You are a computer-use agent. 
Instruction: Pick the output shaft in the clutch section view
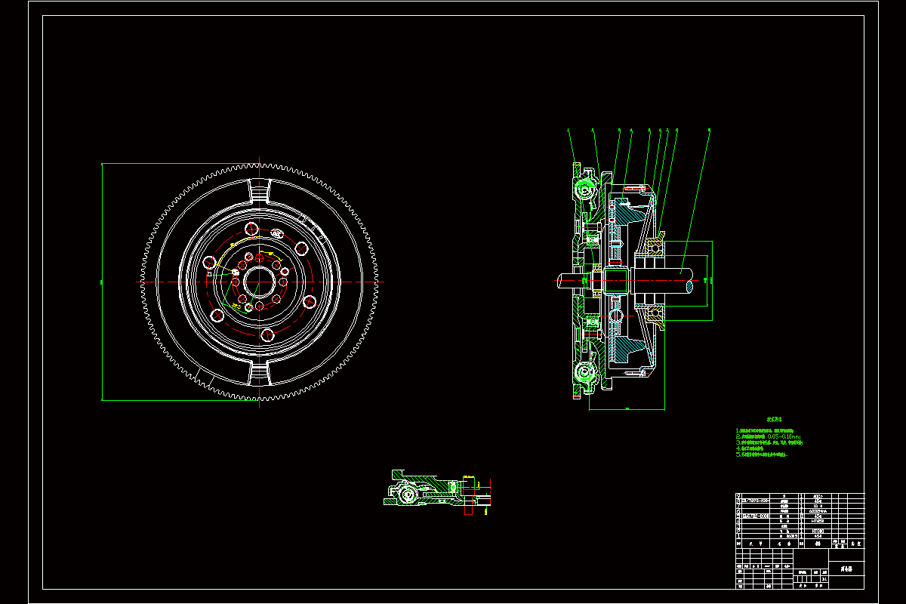point(664,281)
